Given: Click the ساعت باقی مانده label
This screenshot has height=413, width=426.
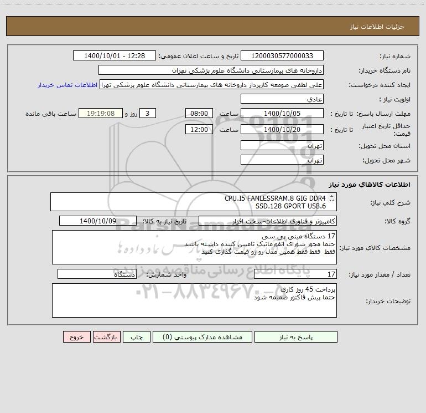Looking at the screenshot, I should coord(51,114).
